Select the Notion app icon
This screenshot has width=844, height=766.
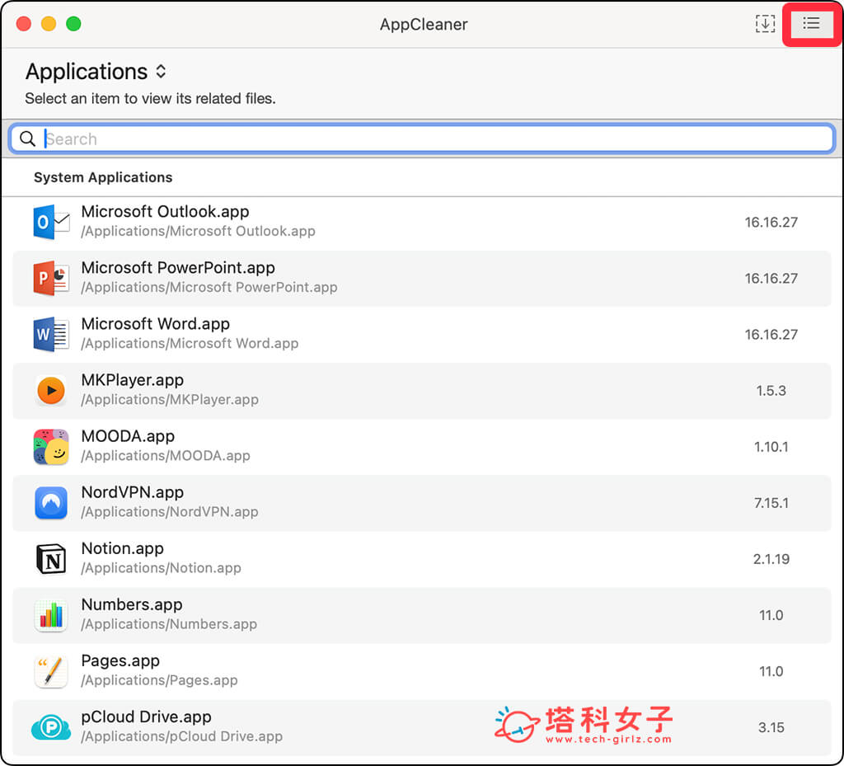point(51,559)
